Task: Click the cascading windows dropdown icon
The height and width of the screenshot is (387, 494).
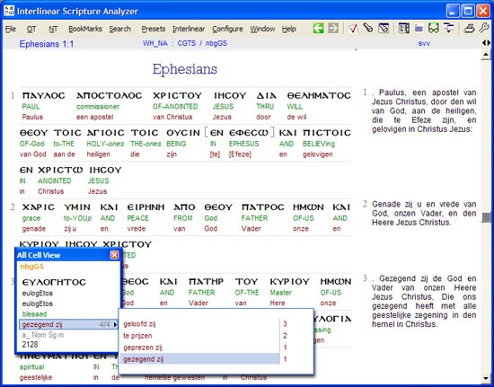Action: 448,29
